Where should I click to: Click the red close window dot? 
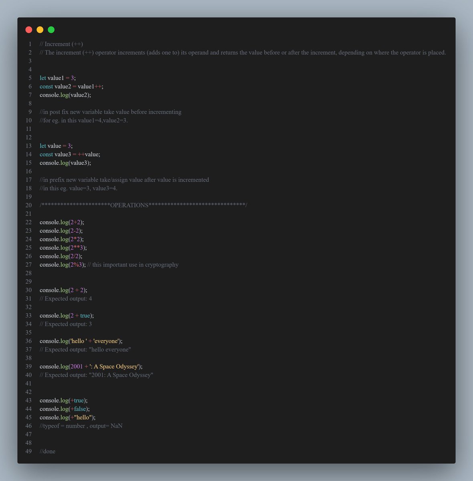pyautogui.click(x=29, y=30)
